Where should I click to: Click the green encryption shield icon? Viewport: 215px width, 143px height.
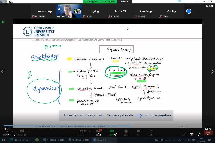(x=3, y=22)
